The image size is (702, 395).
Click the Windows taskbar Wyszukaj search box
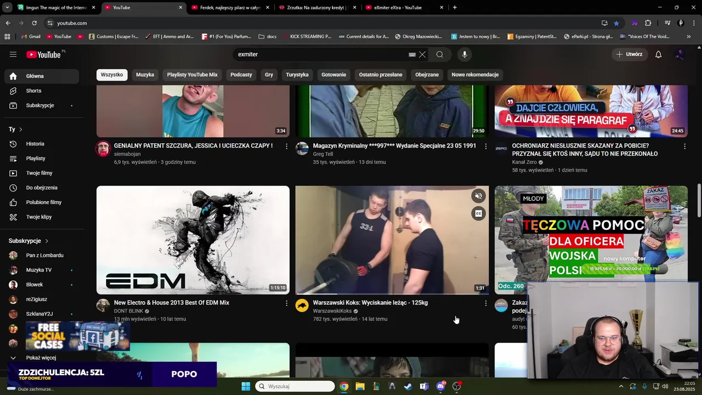click(x=295, y=386)
